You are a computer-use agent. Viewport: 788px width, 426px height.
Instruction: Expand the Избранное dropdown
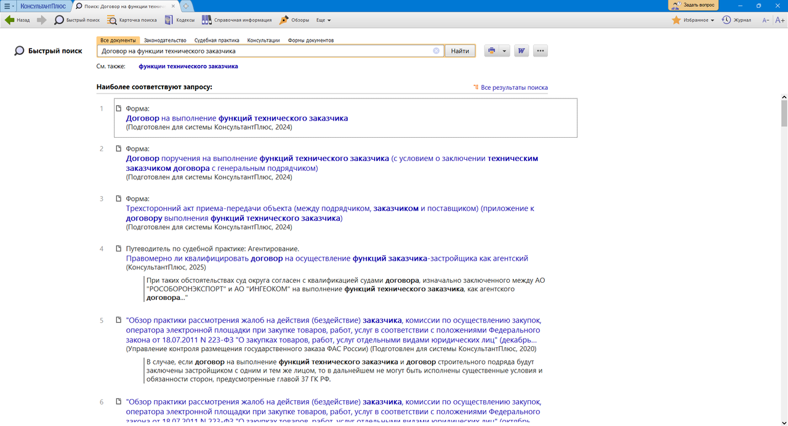(693, 20)
